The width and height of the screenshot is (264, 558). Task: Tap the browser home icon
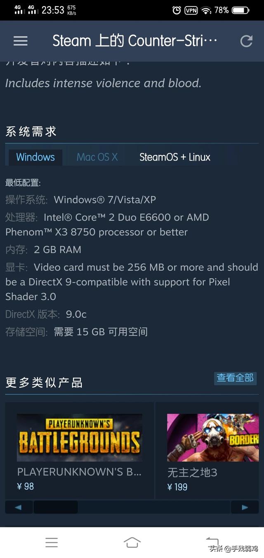point(132,542)
